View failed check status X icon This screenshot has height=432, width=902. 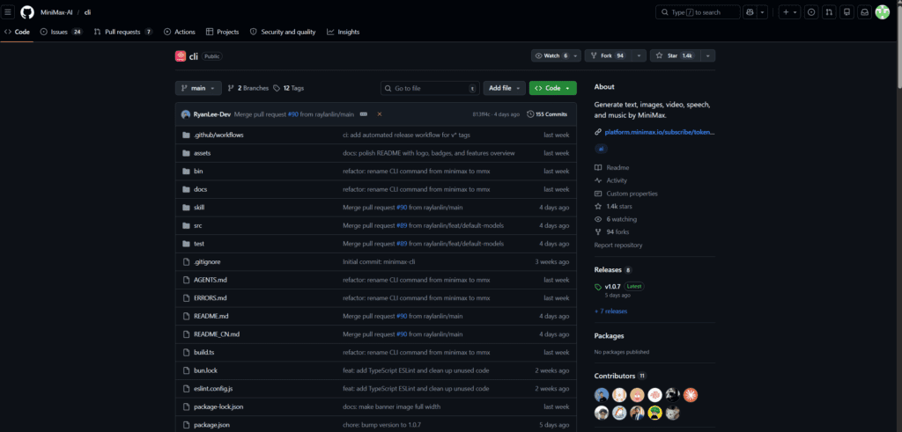pos(380,114)
